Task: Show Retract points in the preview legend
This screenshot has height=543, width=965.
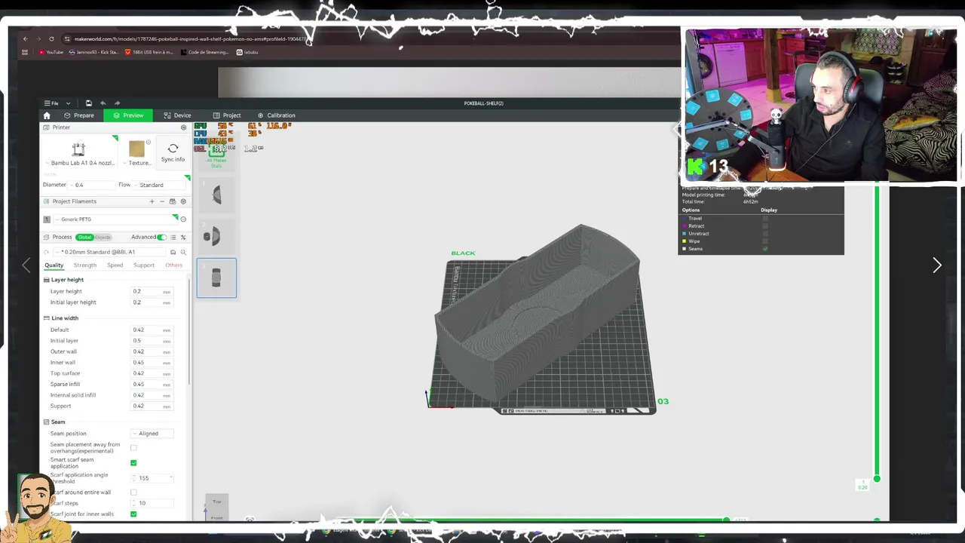Action: click(765, 225)
